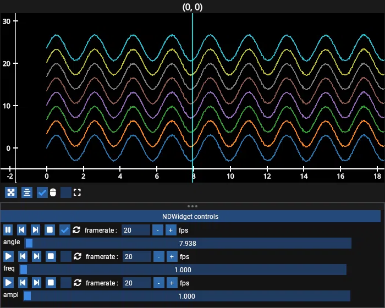Click the ampl row loop arrows icon

coord(78,283)
